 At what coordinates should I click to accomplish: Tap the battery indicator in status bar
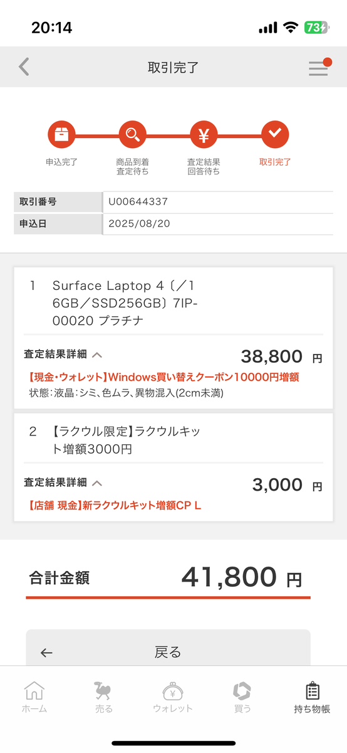(x=316, y=28)
